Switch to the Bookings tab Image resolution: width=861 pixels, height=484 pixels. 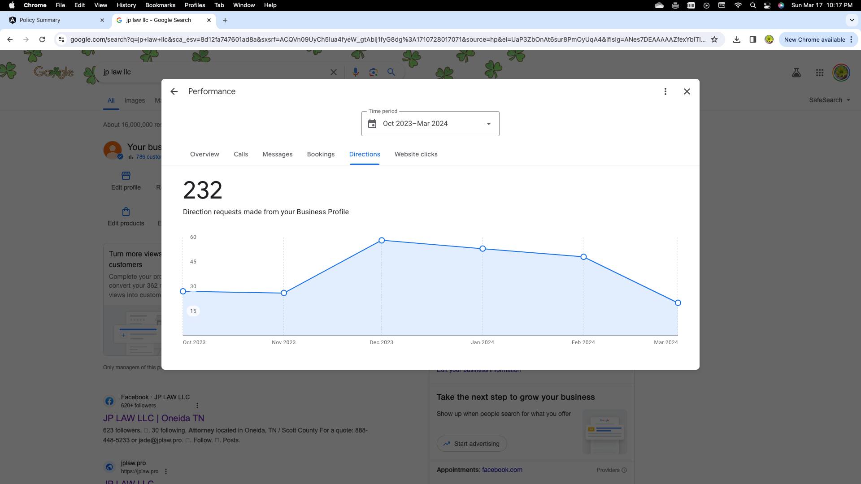[x=321, y=154]
